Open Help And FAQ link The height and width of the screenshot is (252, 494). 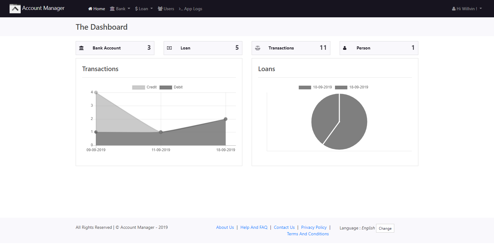[254, 227]
